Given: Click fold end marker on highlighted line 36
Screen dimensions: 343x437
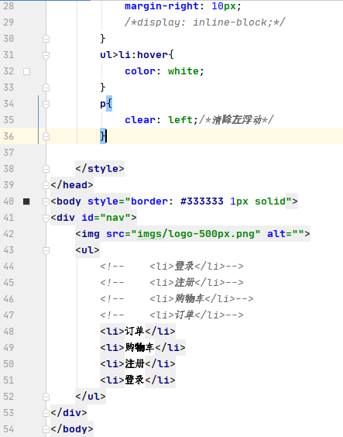Looking at the screenshot, I should (46, 136).
